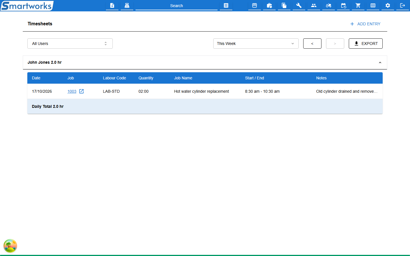Click the Export button
Image resolution: width=410 pixels, height=256 pixels.
click(x=366, y=44)
